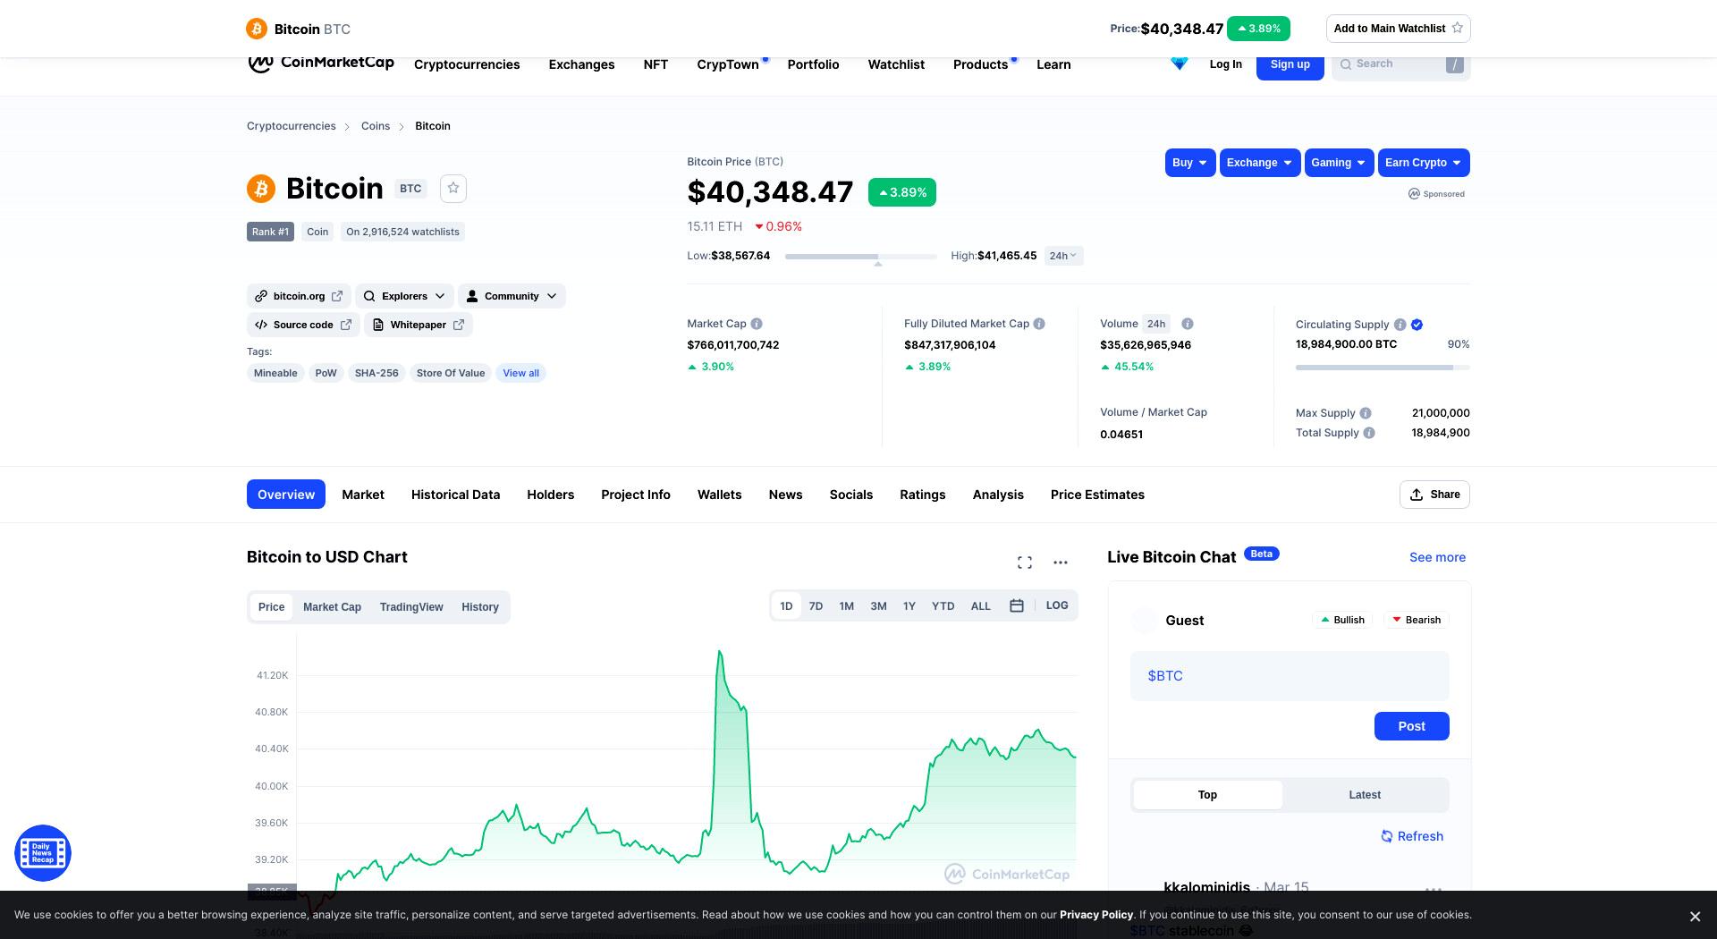Viewport: 1717px width, 939px height.
Task: Open the 24h range dropdown
Action: (1063, 256)
